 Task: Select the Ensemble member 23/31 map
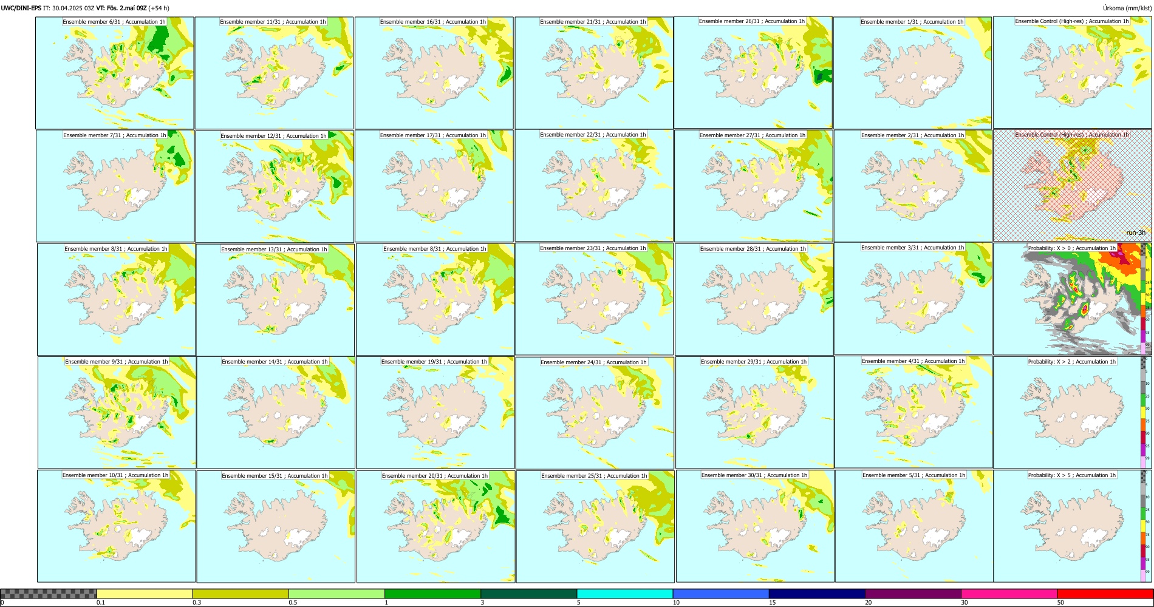point(594,299)
